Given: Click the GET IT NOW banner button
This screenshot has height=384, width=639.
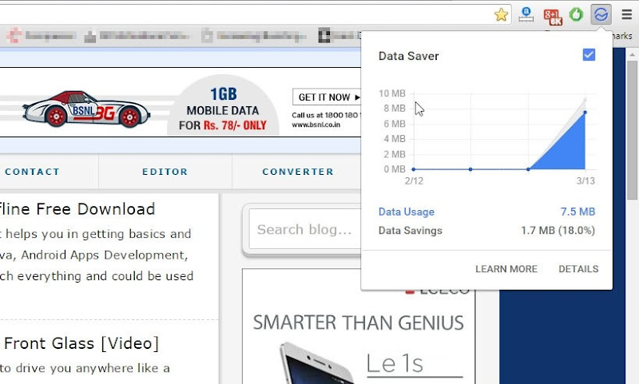Looking at the screenshot, I should click(x=327, y=97).
